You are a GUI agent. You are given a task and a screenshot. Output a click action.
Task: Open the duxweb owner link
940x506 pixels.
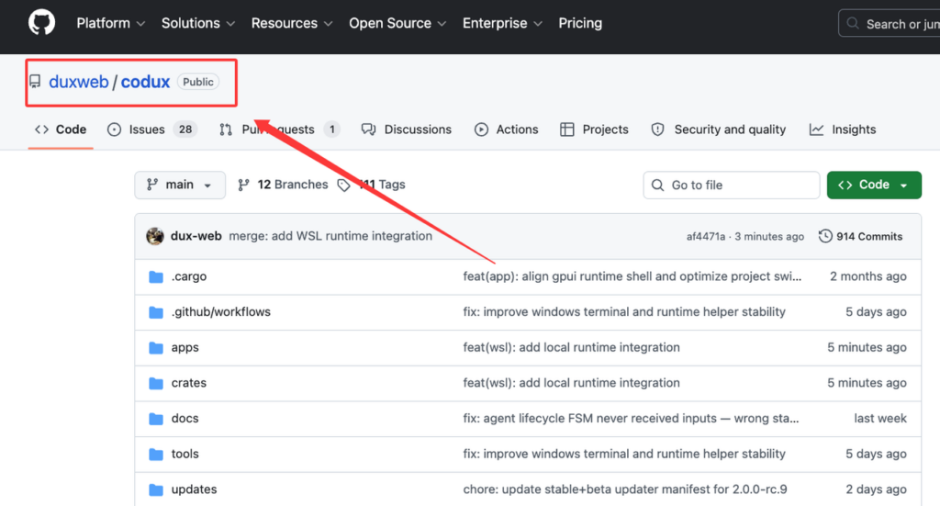coord(79,82)
